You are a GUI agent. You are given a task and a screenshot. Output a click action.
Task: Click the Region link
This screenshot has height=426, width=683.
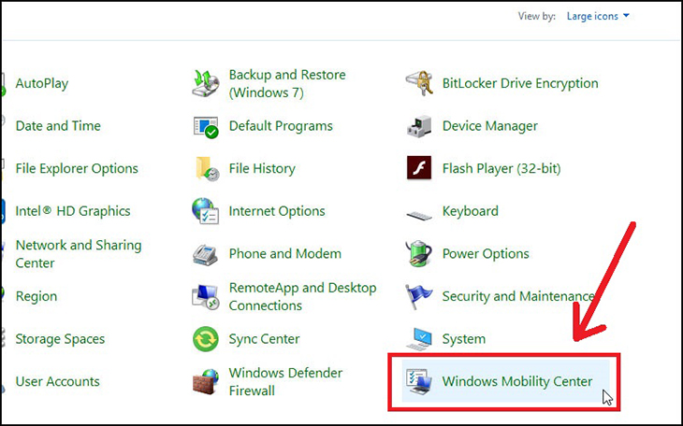pyautogui.click(x=36, y=297)
